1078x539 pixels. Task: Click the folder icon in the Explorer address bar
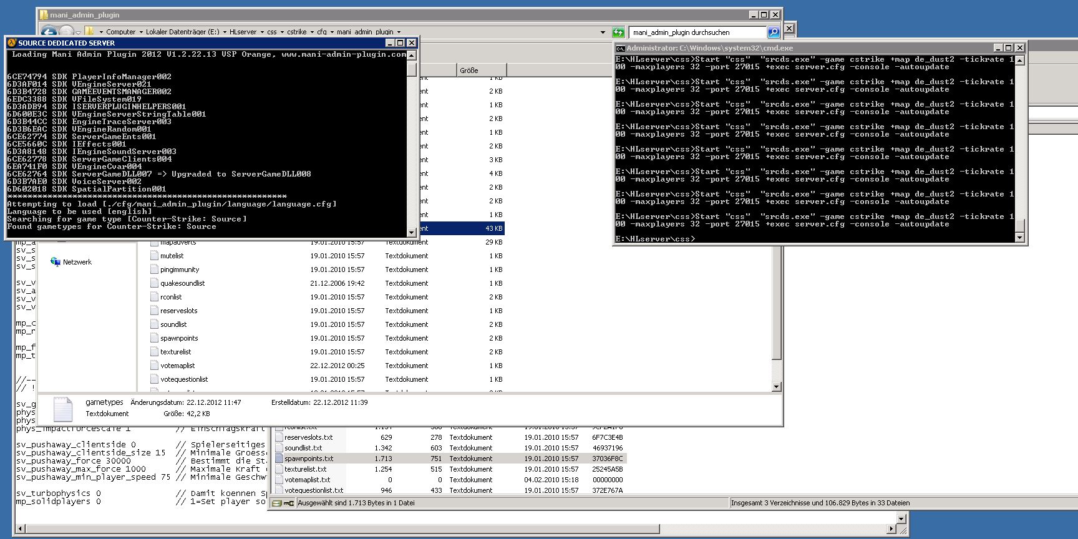[x=90, y=32]
